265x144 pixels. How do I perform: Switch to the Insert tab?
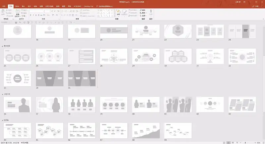pyautogui.click(x=24, y=6)
